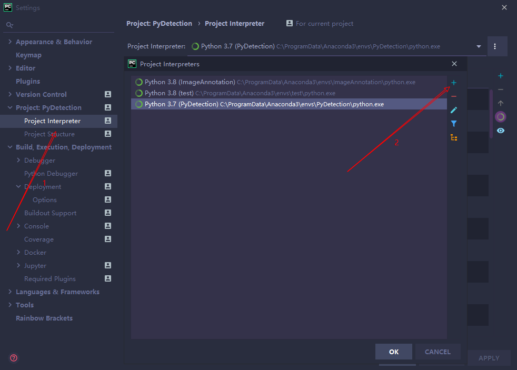Select Python 3.8 (test) interpreter
The width and height of the screenshot is (517, 370).
tap(289, 93)
